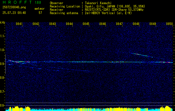Click the 0843 time marker
The image size is (175, 111).
[53, 24]
